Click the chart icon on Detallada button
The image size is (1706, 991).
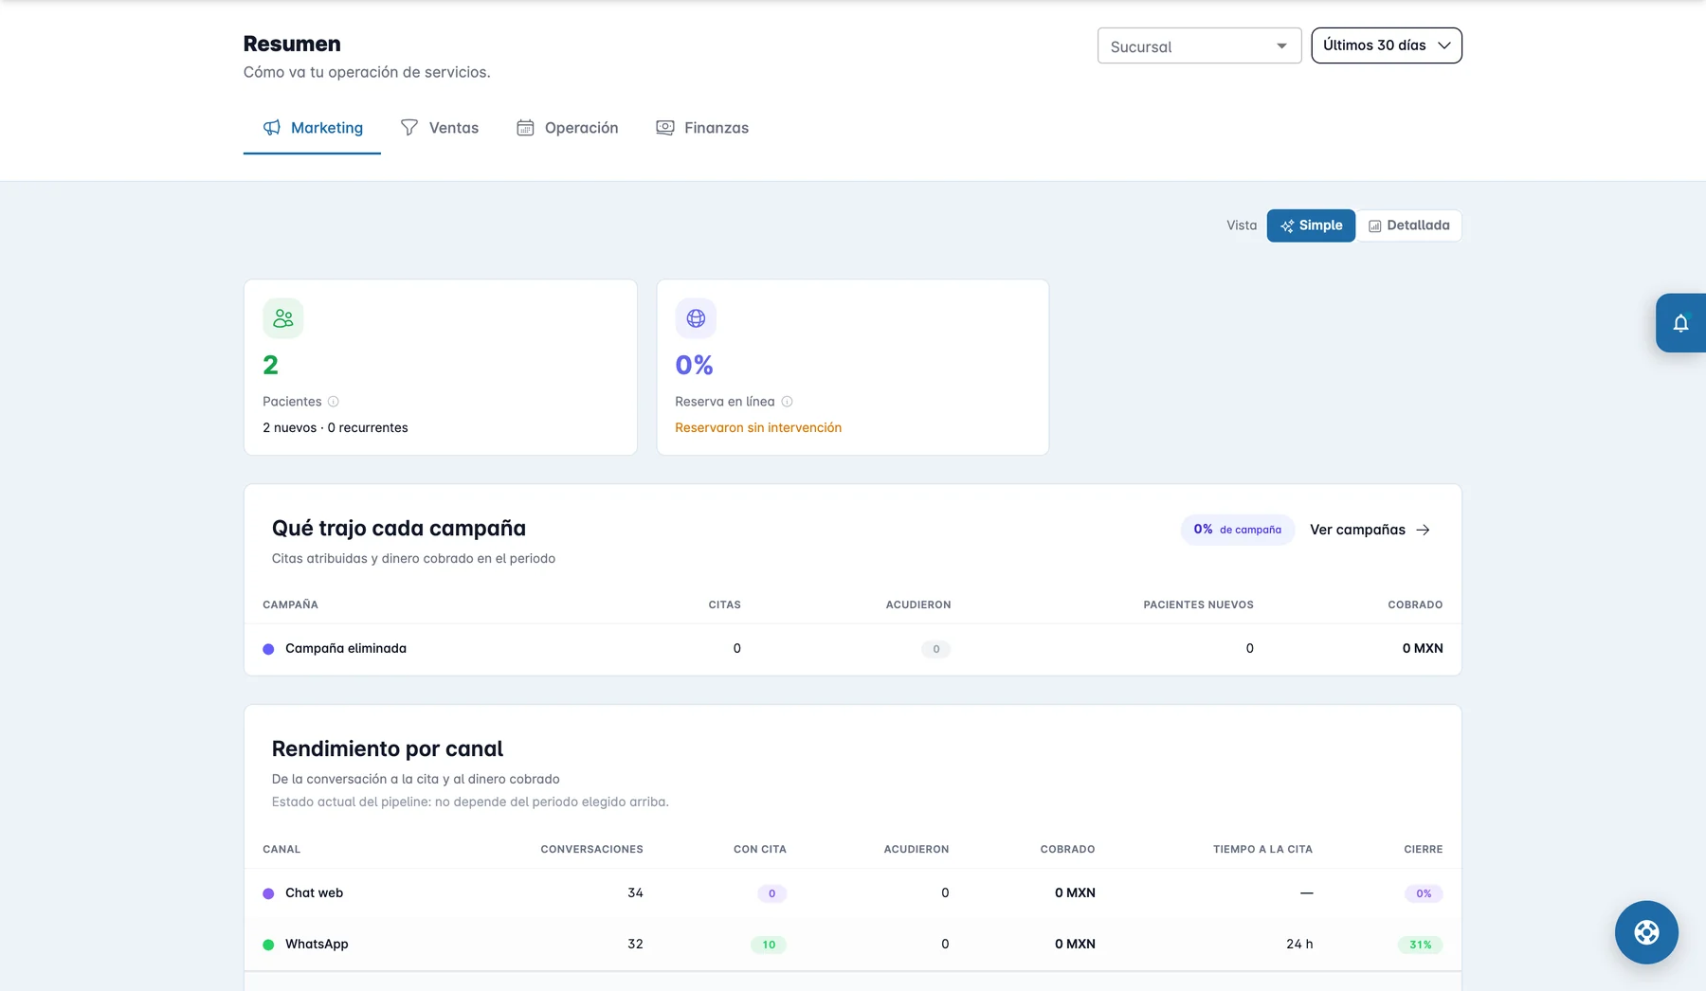tap(1374, 225)
